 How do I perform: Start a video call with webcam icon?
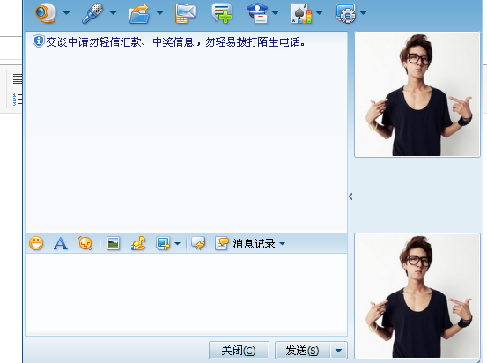pyautogui.click(x=46, y=13)
